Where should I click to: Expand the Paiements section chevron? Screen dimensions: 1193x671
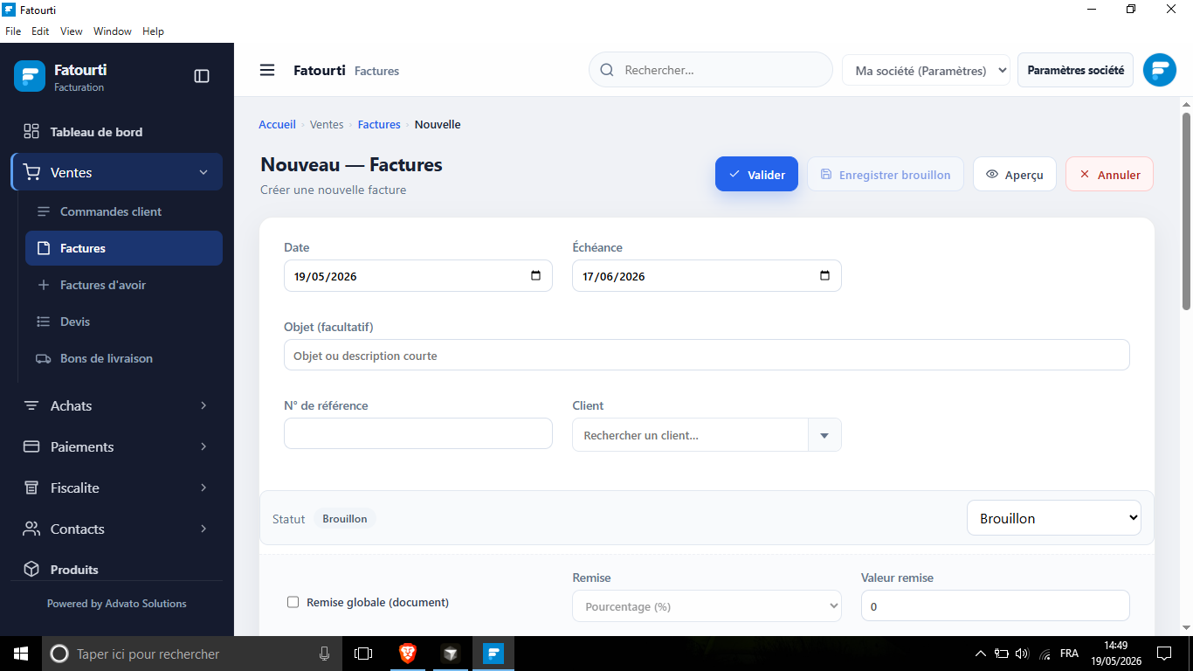point(203,446)
